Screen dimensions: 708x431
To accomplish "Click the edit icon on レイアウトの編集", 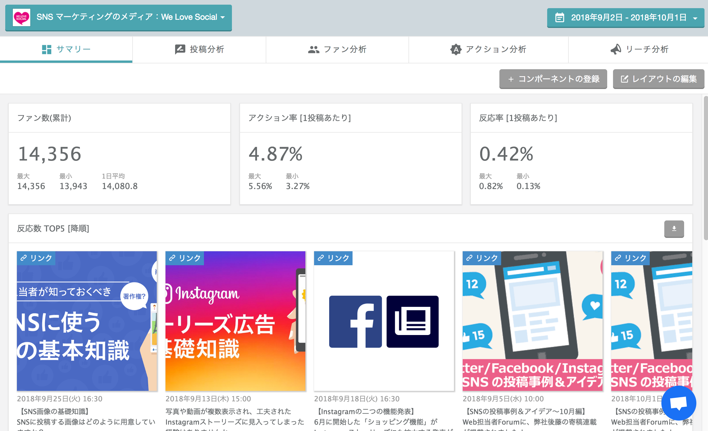I will [624, 79].
